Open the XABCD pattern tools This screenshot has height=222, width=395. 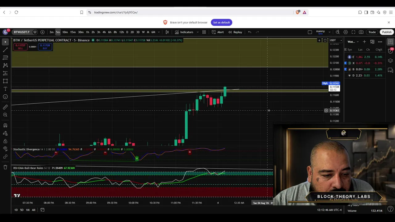[5, 65]
